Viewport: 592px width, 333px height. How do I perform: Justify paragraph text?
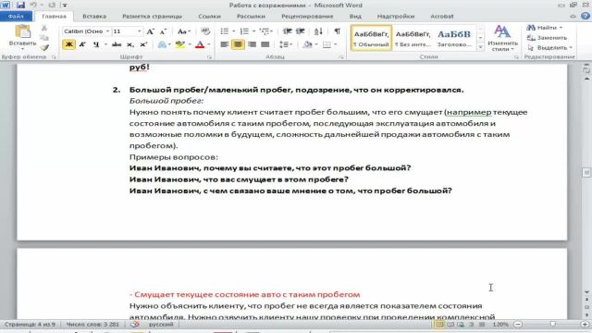tap(265, 44)
